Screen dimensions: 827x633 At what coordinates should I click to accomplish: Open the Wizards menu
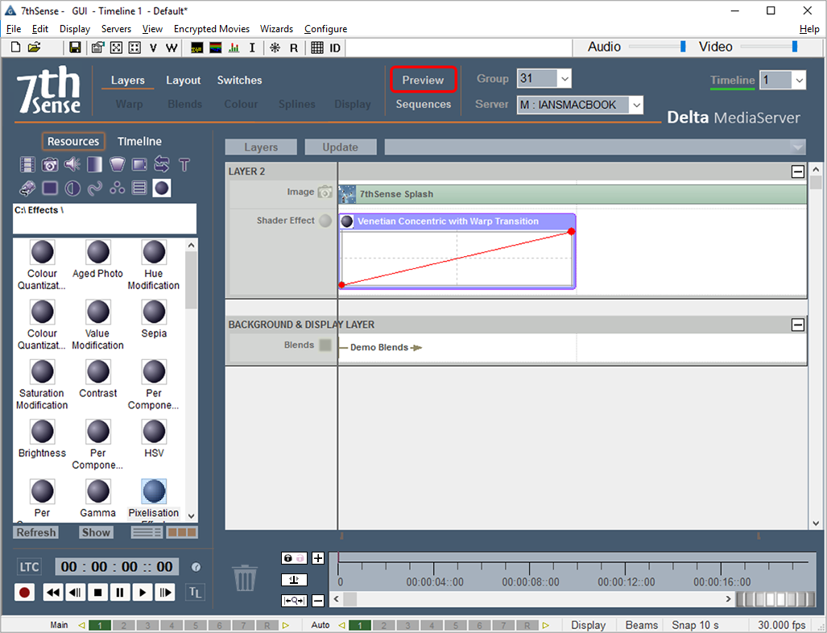(x=276, y=29)
